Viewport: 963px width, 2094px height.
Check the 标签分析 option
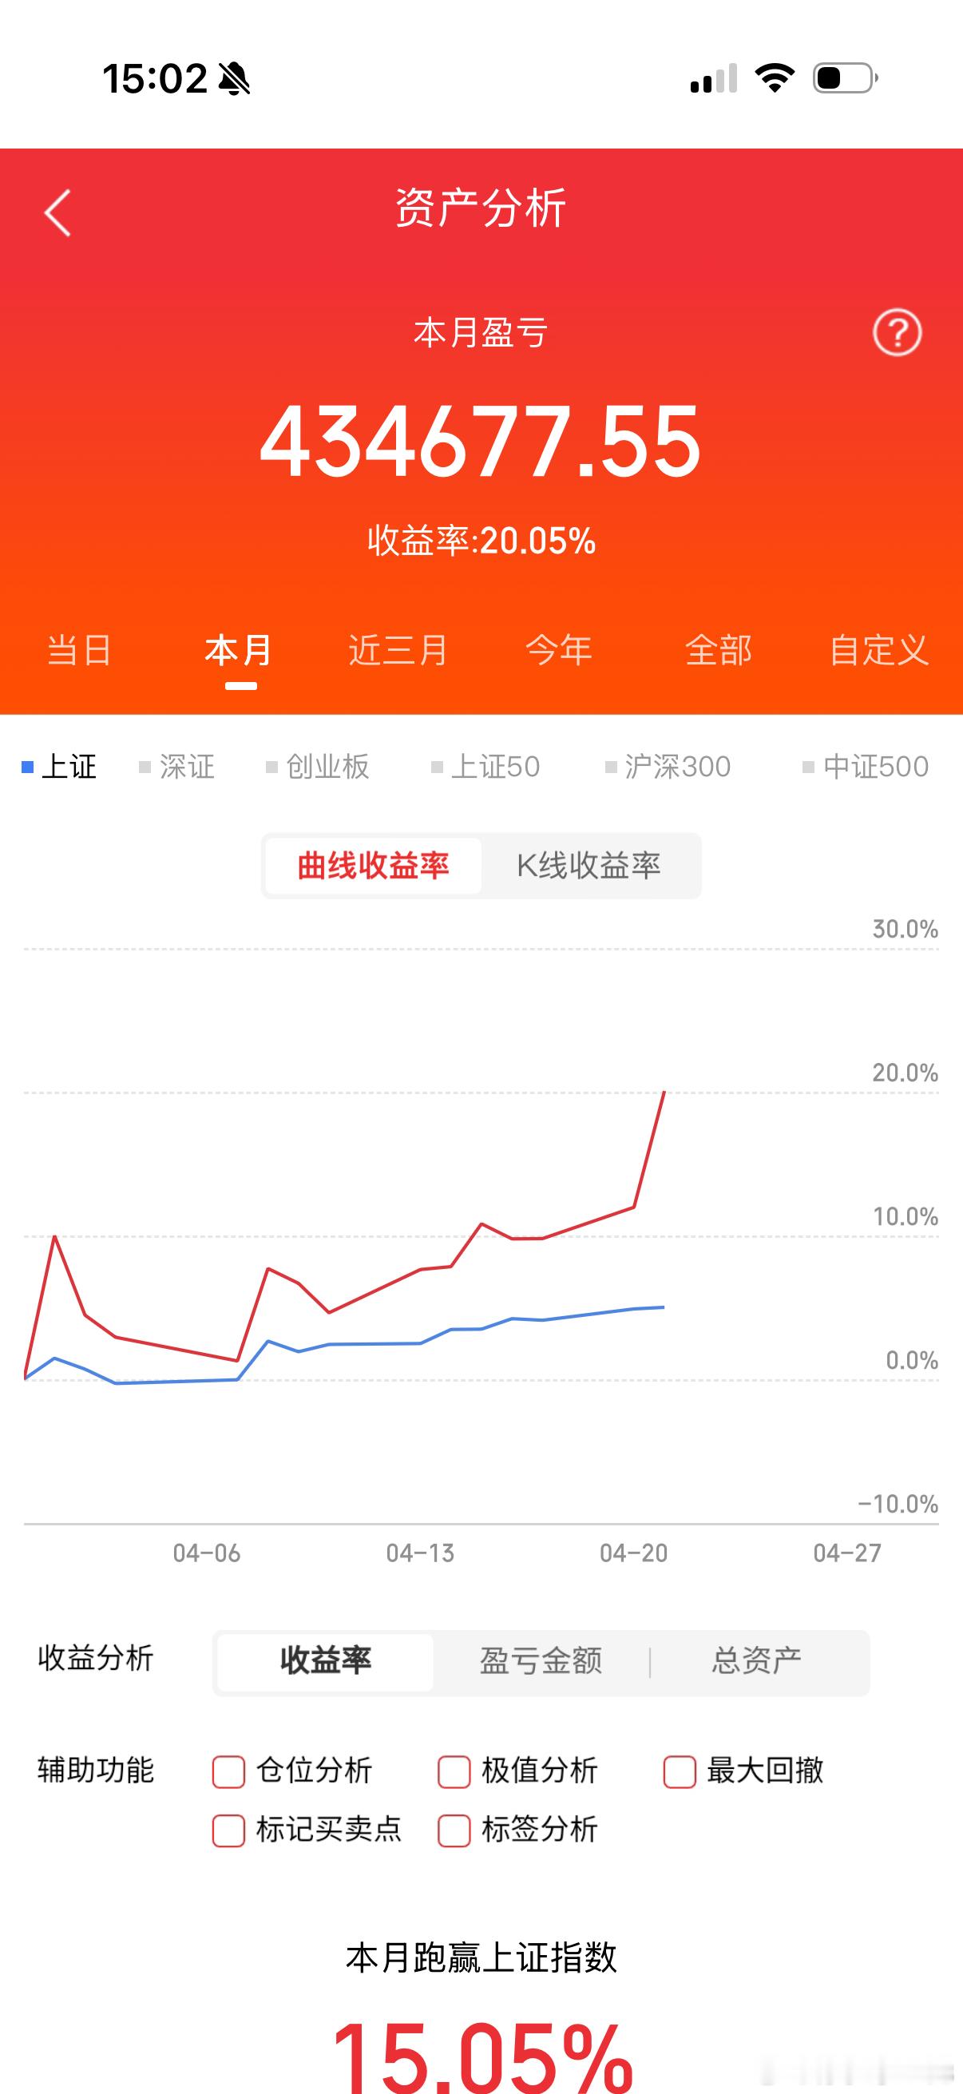454,1831
